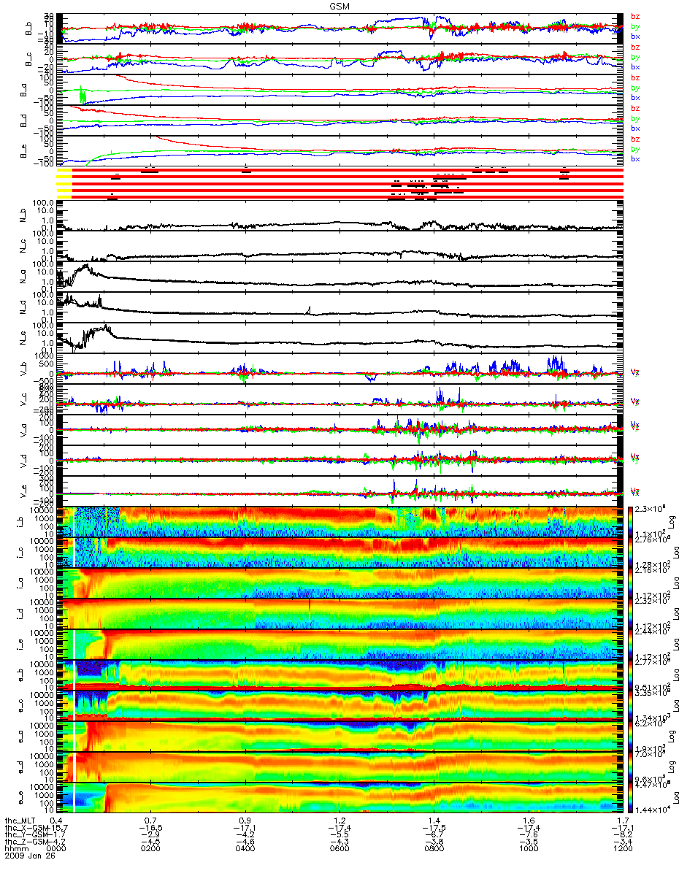This screenshot has width=679, height=876.
Task: Click the by legend of B_d panel
Action: tap(635, 118)
